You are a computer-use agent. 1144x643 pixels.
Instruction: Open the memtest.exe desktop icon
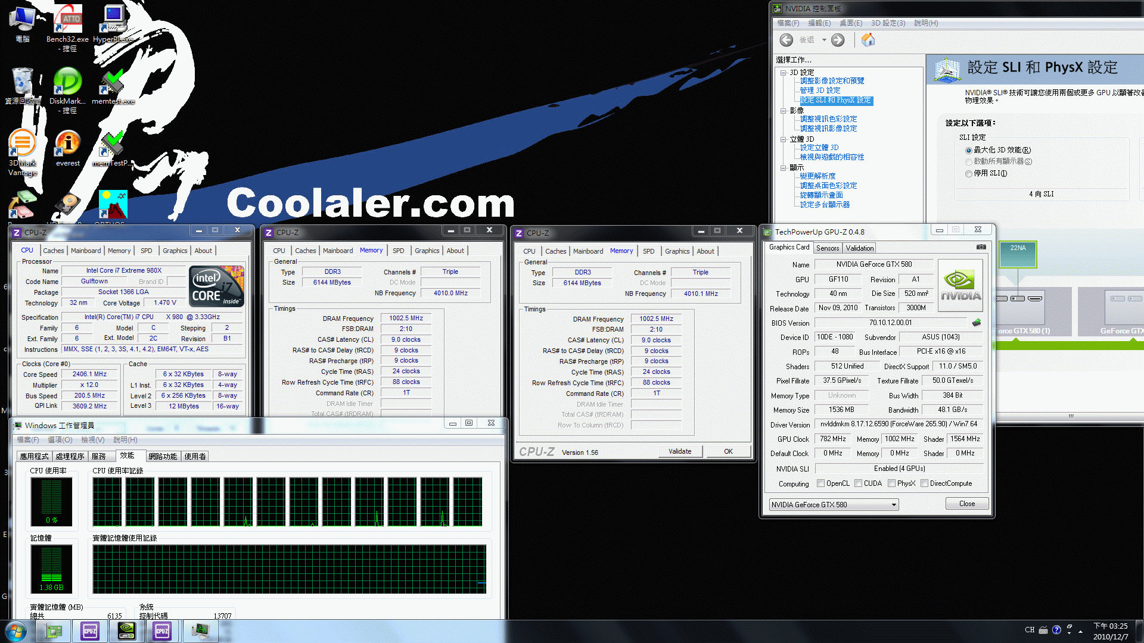pyautogui.click(x=113, y=87)
